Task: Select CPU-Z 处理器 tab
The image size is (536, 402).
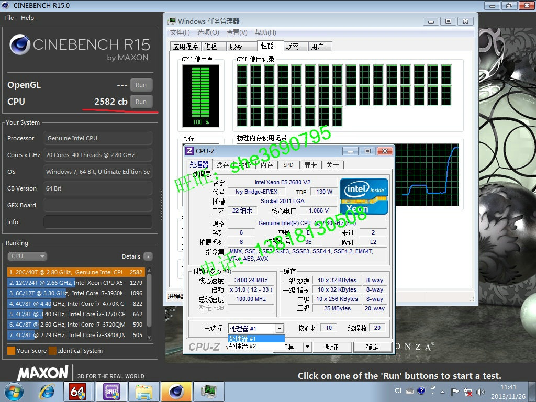Action: click(x=199, y=164)
